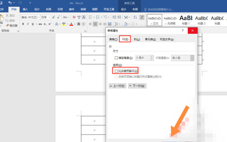Align text right in paragraph group

pos(100,24)
